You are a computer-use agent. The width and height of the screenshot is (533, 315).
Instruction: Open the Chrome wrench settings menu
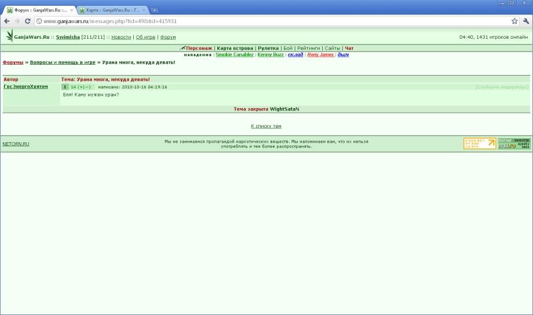[x=526, y=21]
